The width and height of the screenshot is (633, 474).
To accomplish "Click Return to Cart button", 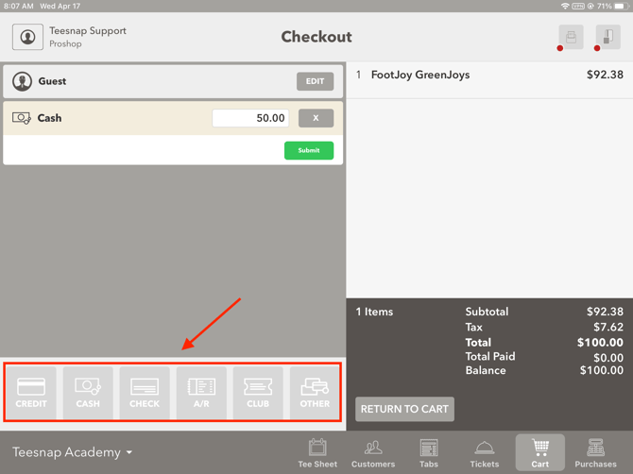I will click(x=404, y=409).
